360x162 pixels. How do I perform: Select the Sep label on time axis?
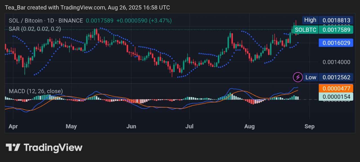tap(310, 127)
